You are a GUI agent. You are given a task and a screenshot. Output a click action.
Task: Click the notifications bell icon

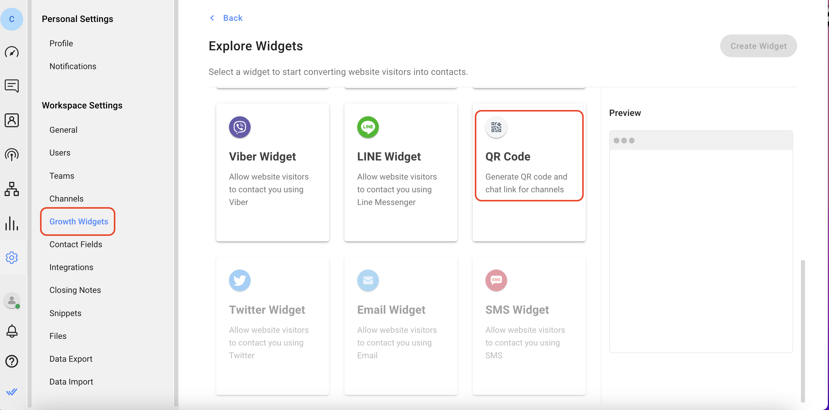pyautogui.click(x=12, y=330)
